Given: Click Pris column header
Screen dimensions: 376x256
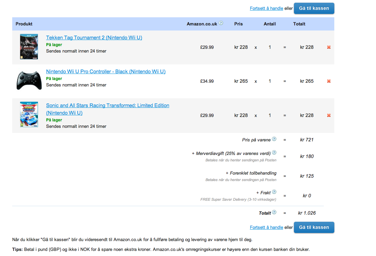Looking at the screenshot, I should point(238,24).
